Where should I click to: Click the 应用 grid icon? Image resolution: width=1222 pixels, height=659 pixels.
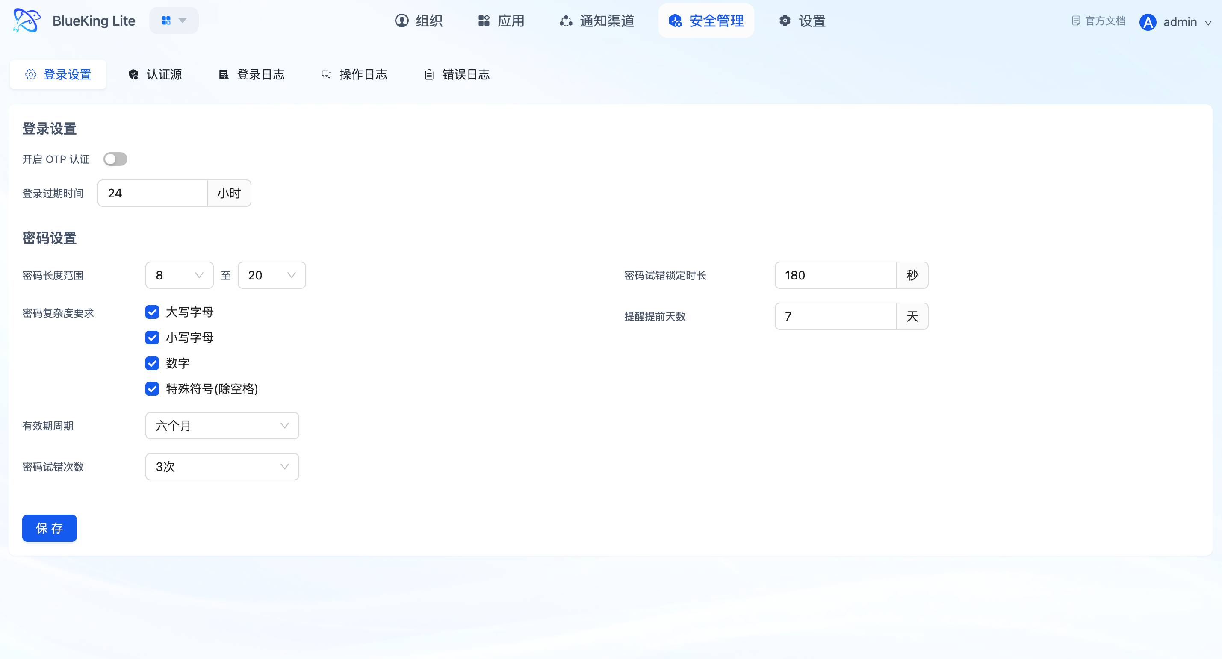click(x=484, y=21)
